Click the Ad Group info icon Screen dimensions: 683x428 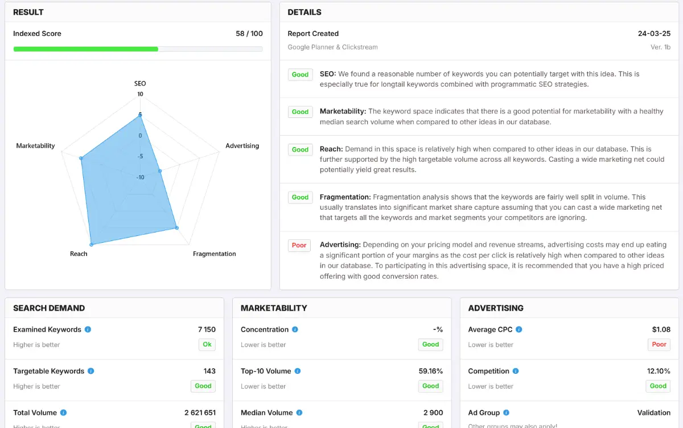click(x=506, y=413)
